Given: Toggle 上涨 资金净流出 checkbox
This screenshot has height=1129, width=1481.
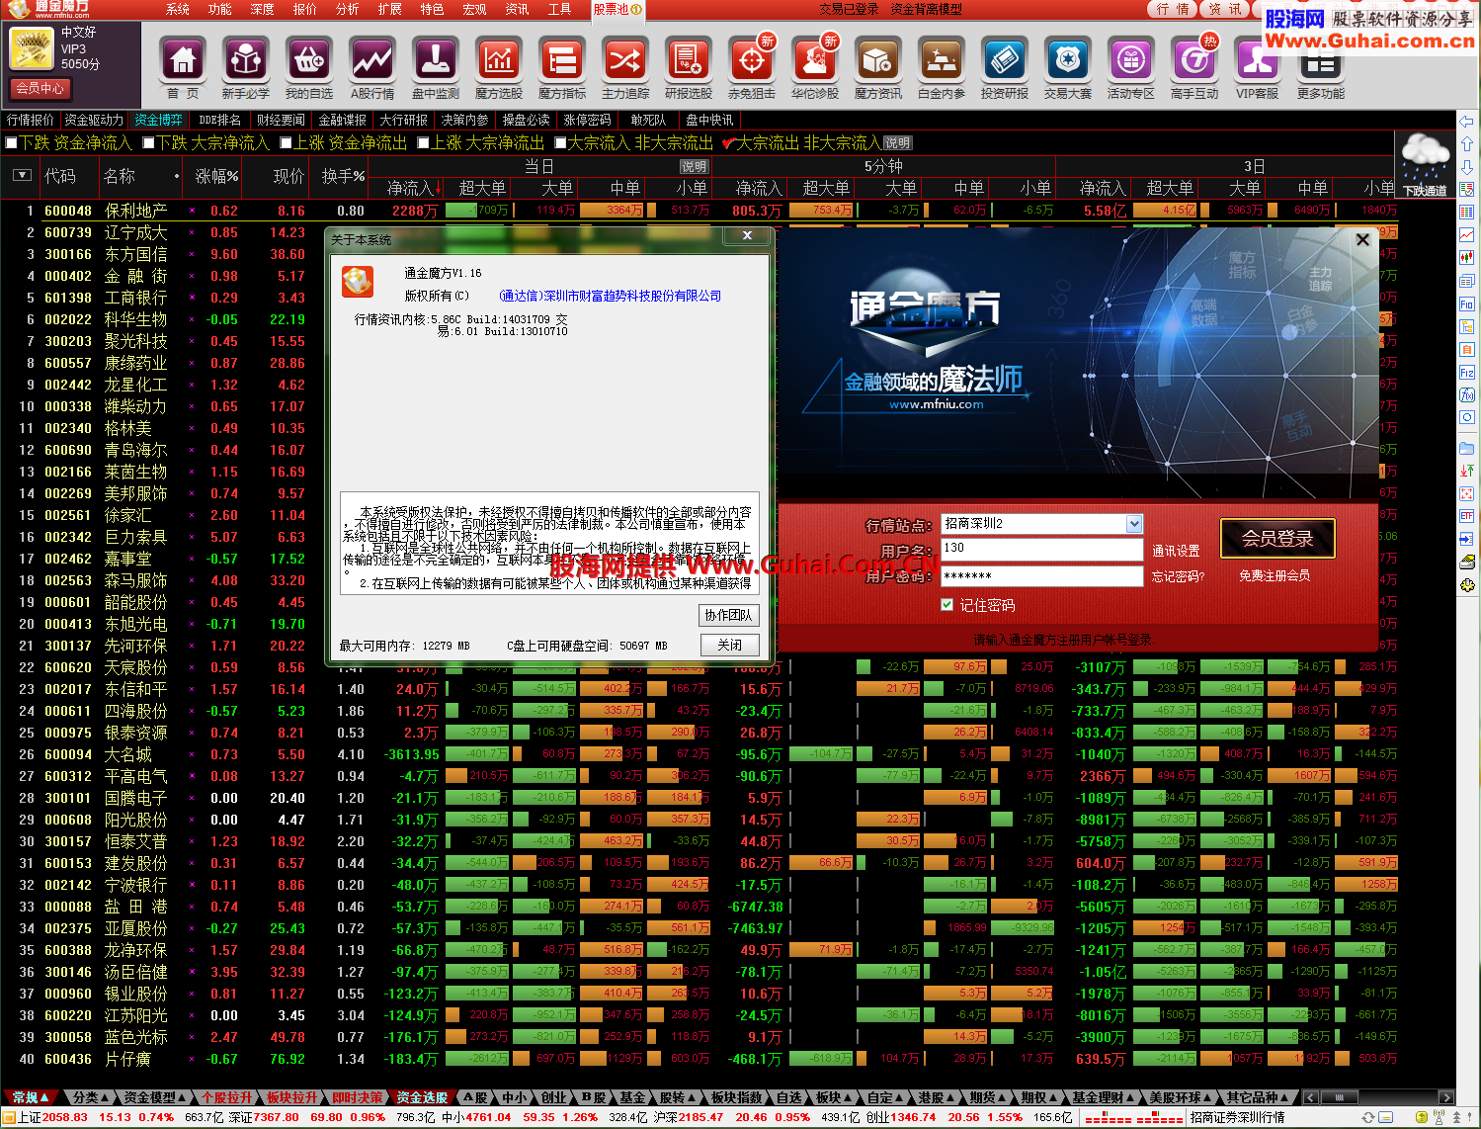Looking at the screenshot, I should click(x=286, y=143).
